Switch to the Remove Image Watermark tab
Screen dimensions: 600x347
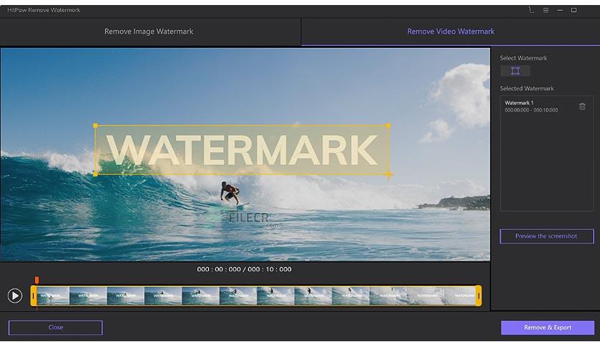(x=149, y=32)
